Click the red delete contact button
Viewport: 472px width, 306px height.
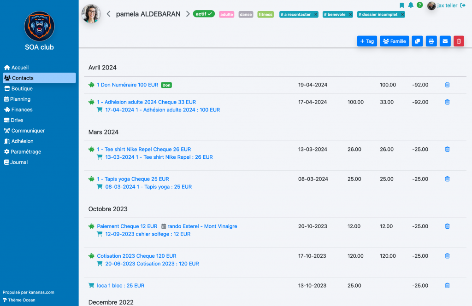[459, 41]
